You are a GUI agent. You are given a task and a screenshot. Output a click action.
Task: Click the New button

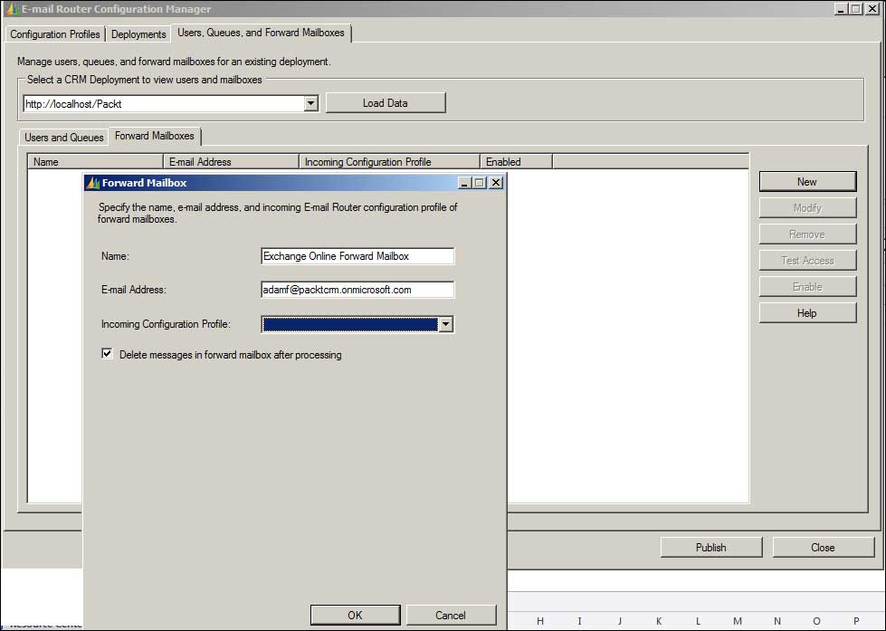[807, 181]
